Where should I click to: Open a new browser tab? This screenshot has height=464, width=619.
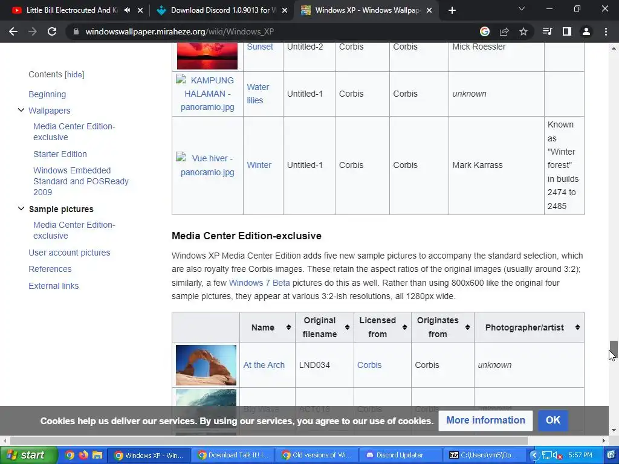coord(452,10)
